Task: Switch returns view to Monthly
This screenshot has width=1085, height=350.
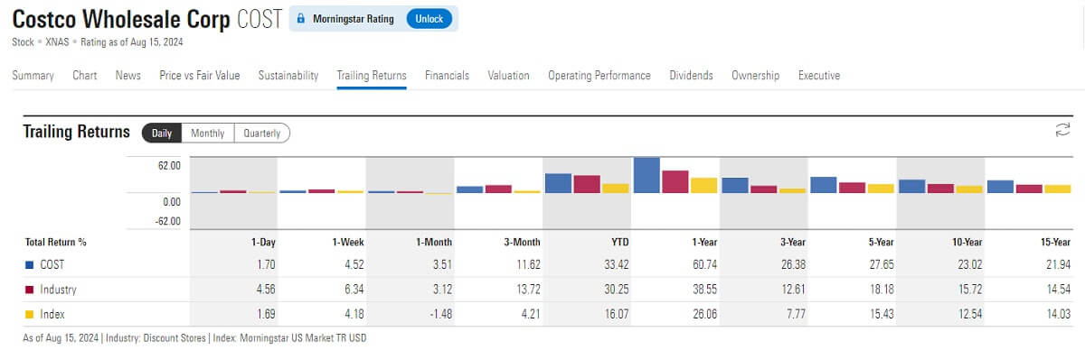Action: (x=208, y=133)
